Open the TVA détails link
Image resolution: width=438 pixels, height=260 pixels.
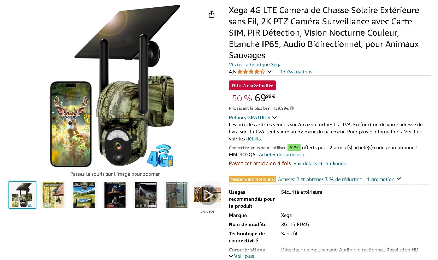254,139
